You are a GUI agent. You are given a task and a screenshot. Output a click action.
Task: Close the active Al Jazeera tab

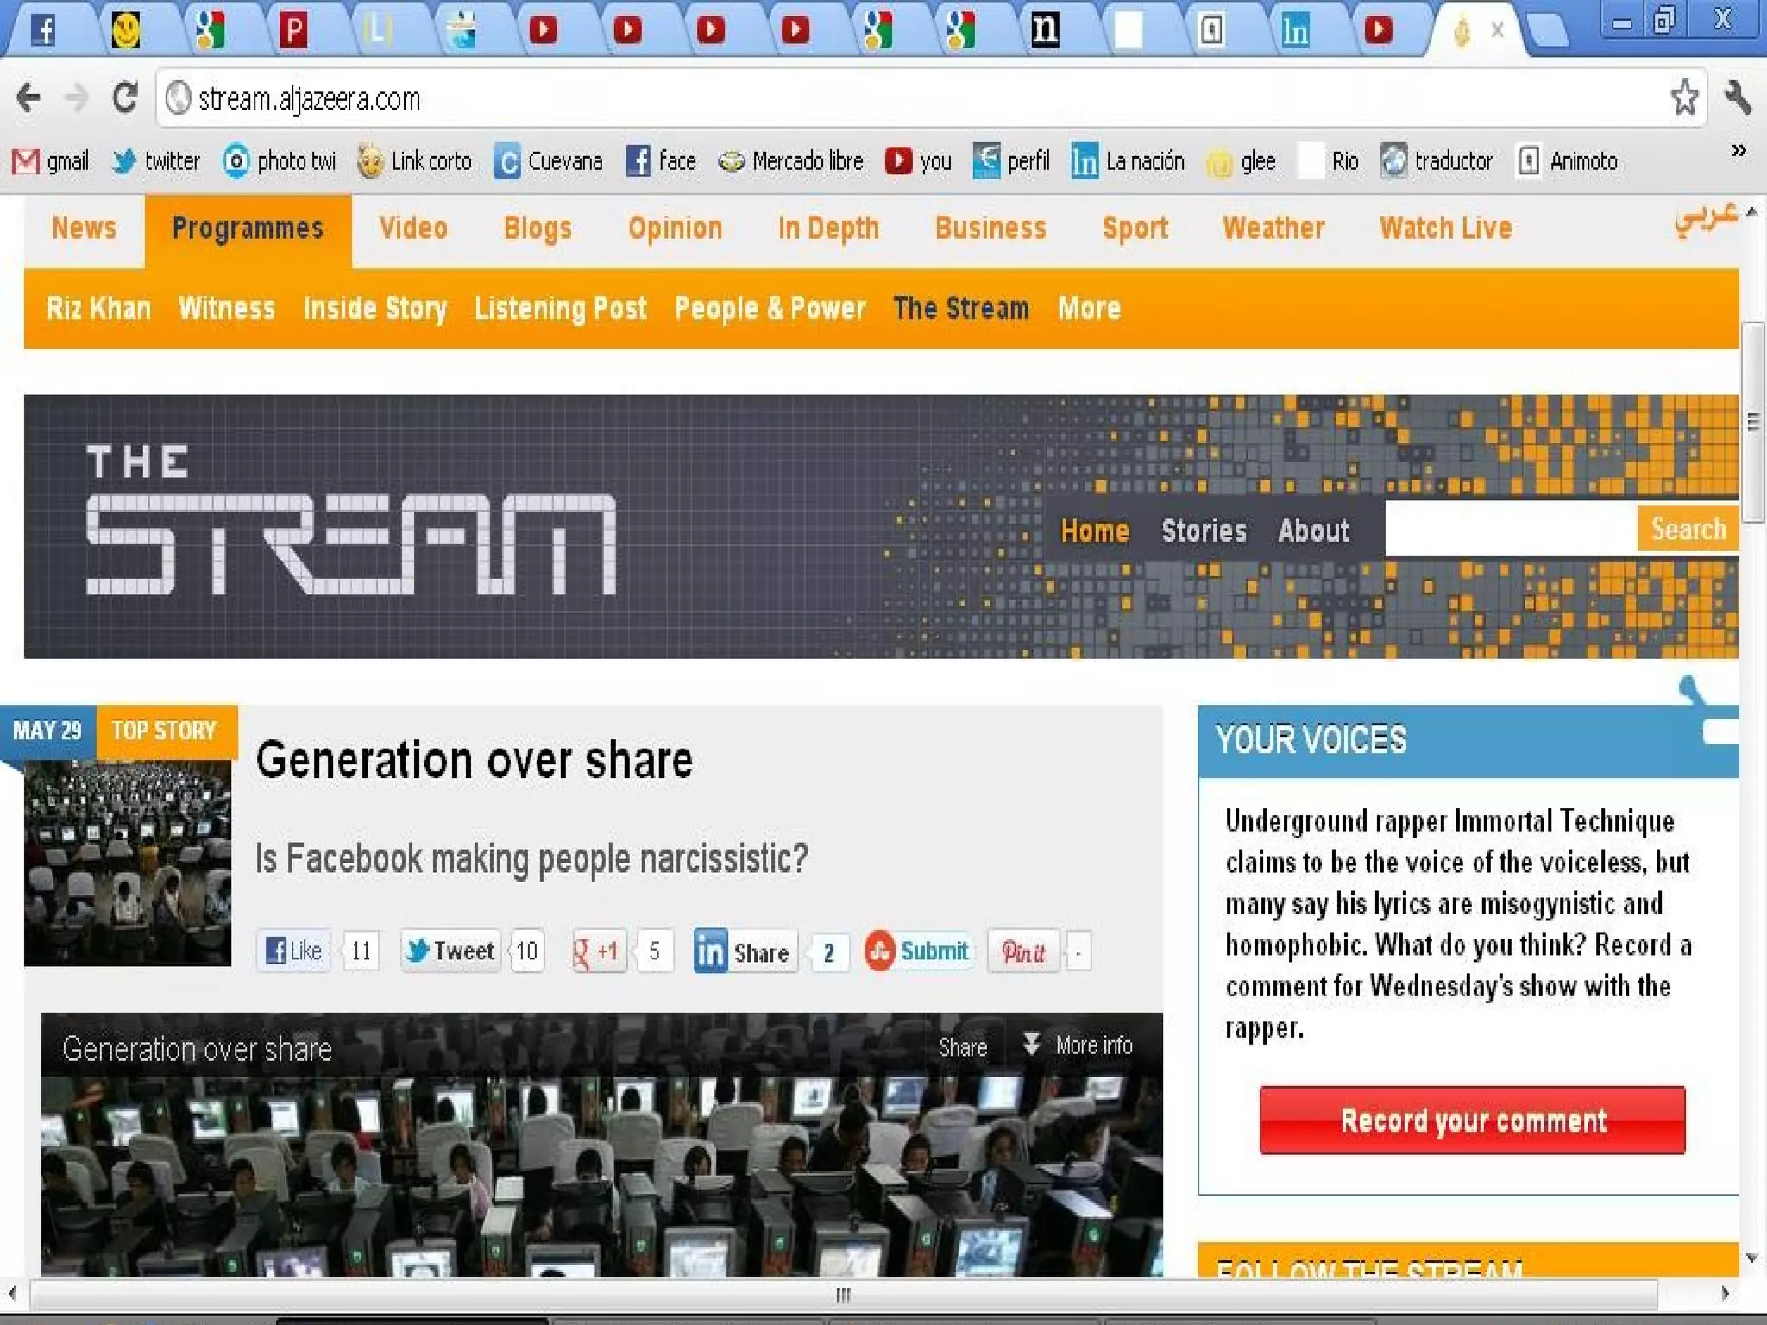1497,29
